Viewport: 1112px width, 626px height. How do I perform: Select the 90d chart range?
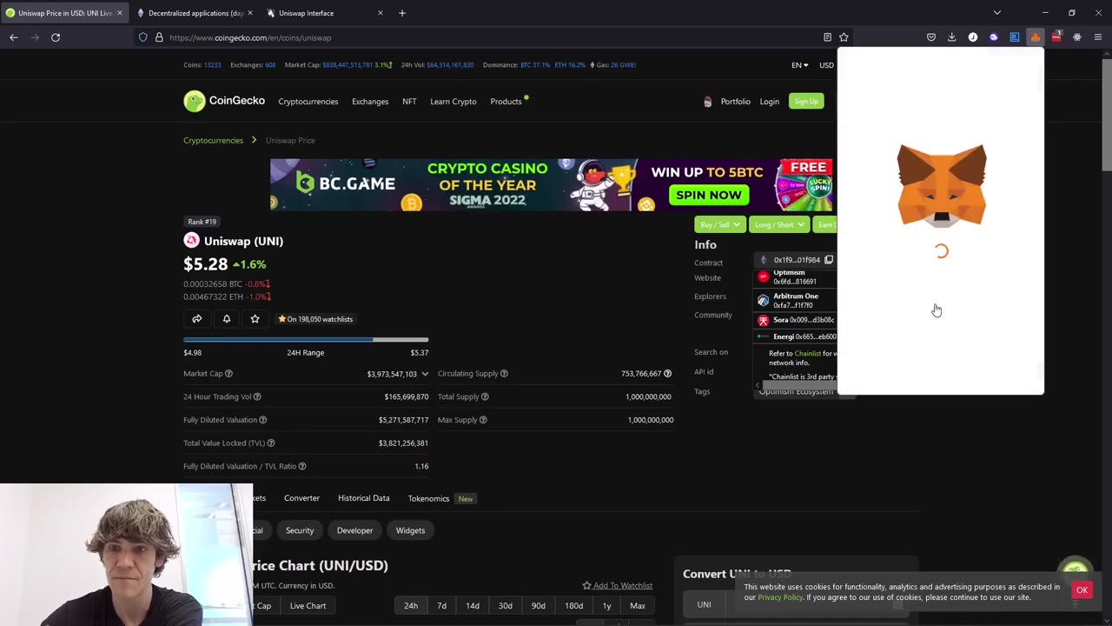[539, 606]
